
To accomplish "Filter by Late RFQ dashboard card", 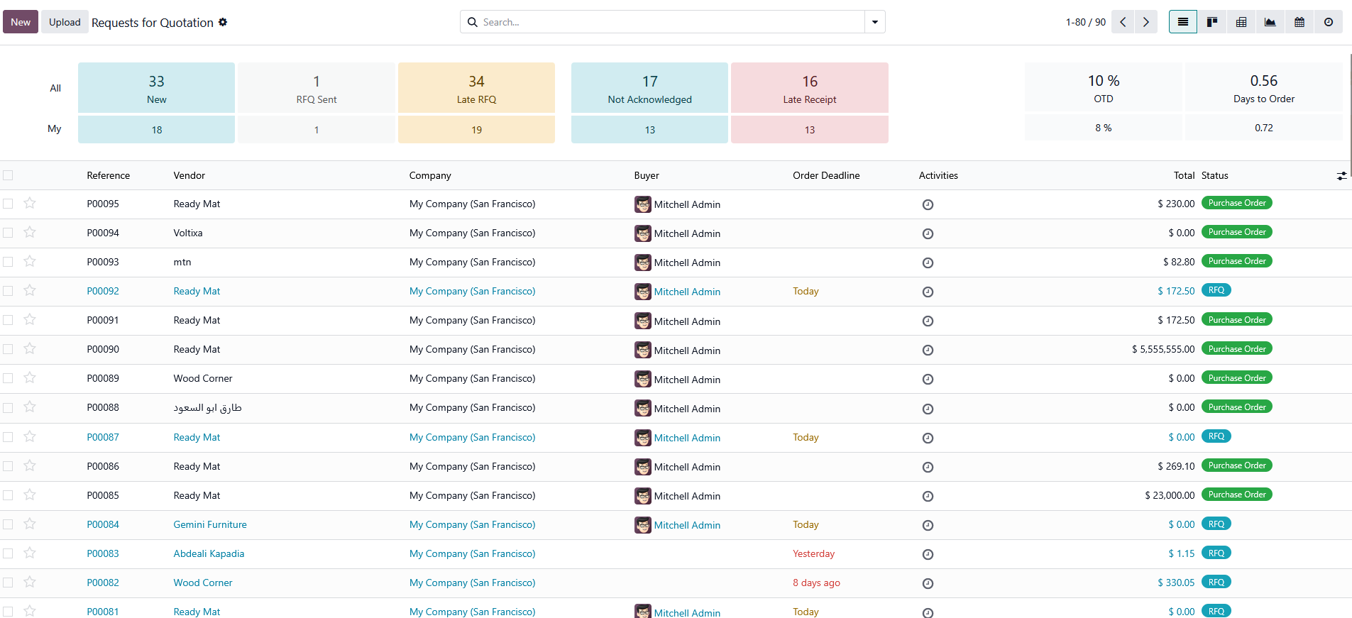I will pyautogui.click(x=476, y=88).
